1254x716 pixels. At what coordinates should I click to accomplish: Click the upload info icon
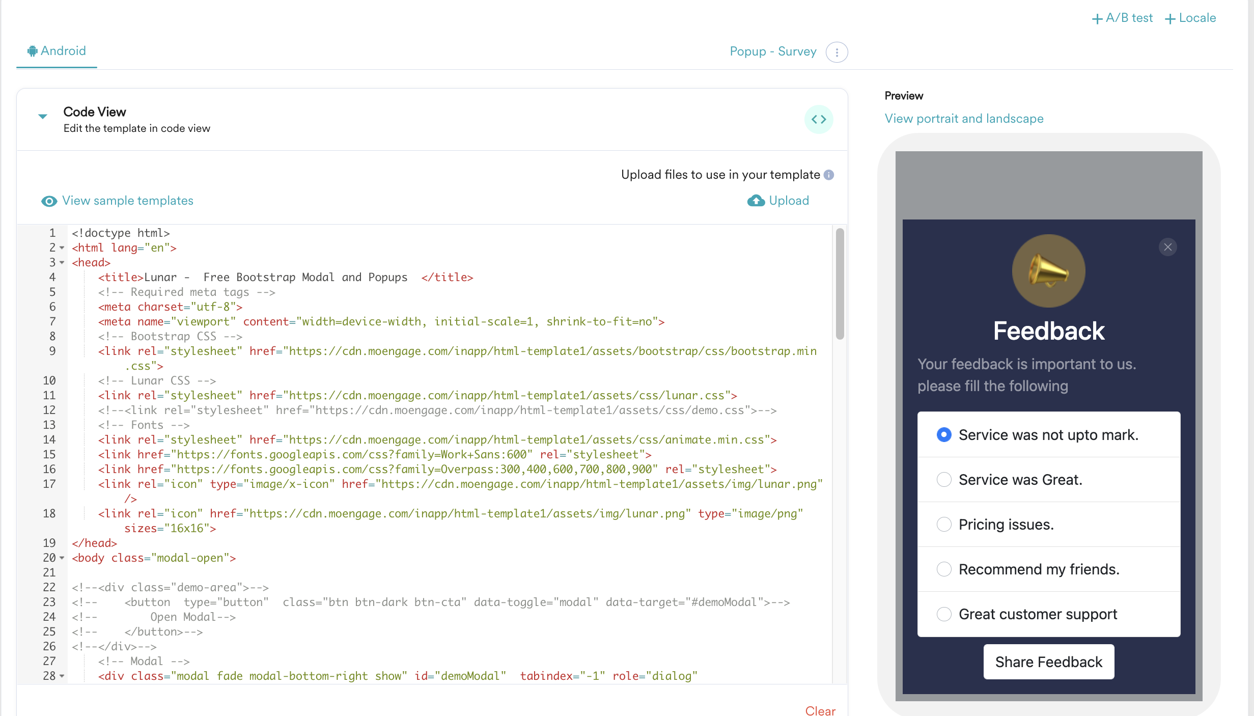(829, 175)
